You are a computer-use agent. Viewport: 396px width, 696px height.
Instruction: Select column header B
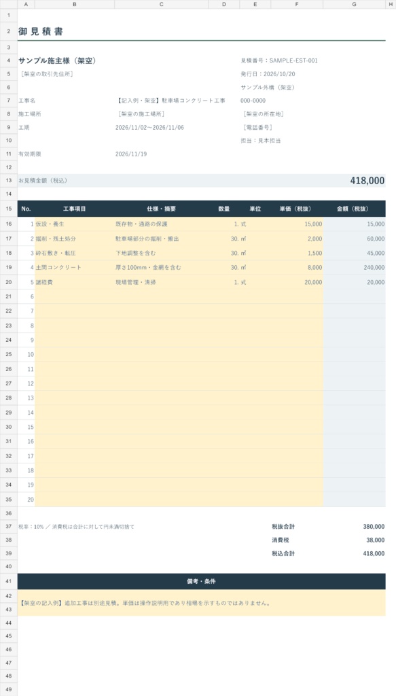[x=75, y=4]
